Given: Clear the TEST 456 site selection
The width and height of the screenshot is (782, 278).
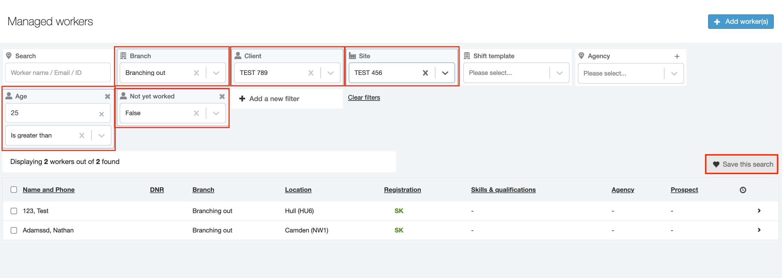Looking at the screenshot, I should click(x=425, y=73).
